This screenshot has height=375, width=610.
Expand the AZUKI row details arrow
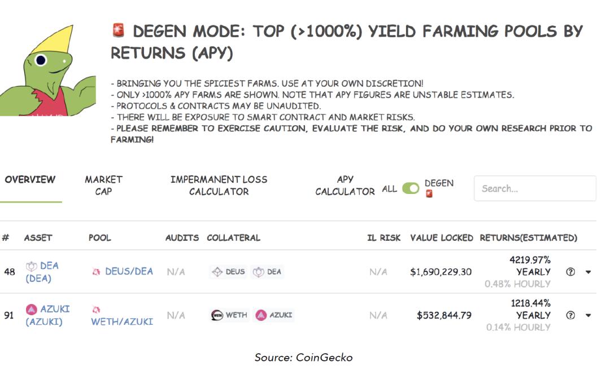point(588,315)
